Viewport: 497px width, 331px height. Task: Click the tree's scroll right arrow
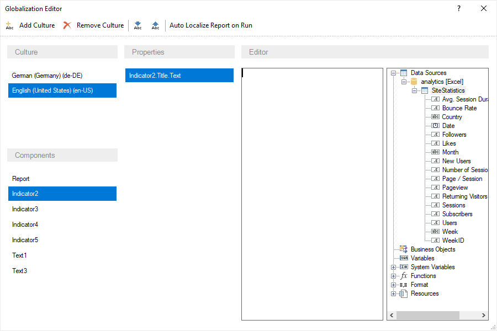tap(483, 315)
